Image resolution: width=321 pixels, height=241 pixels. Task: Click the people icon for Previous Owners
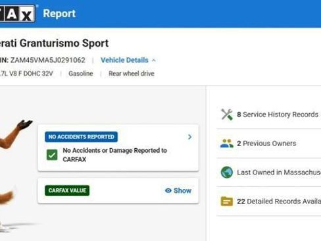point(227,144)
